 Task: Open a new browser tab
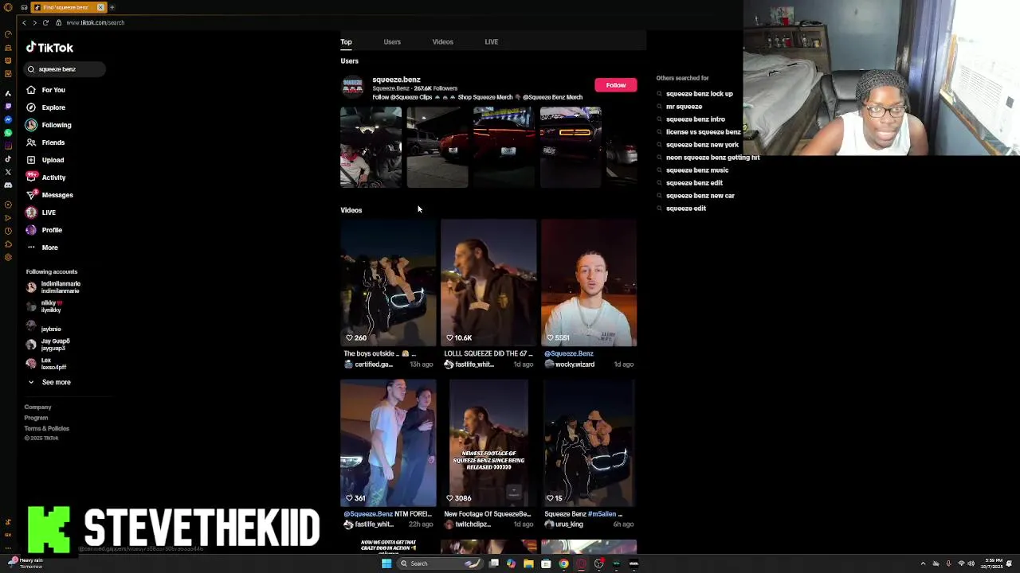[112, 7]
